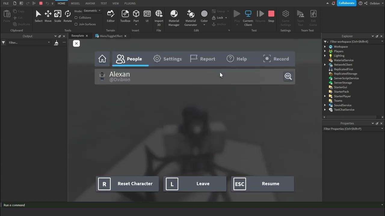The height and width of the screenshot is (216, 385).
Task: Click the Color tool
Action: pyautogui.click(x=204, y=16)
